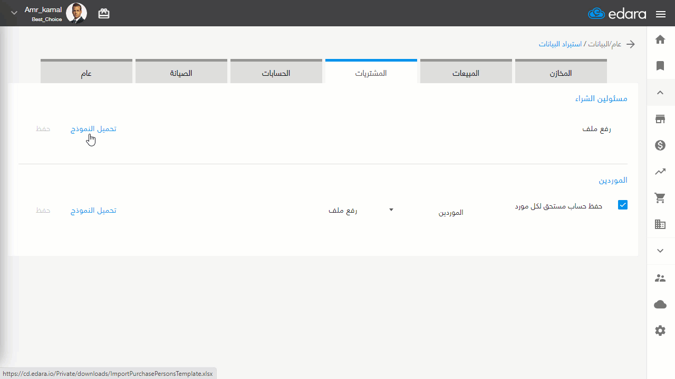This screenshot has width=675, height=379.
Task: Open the store sidebar icon
Action: click(660, 119)
